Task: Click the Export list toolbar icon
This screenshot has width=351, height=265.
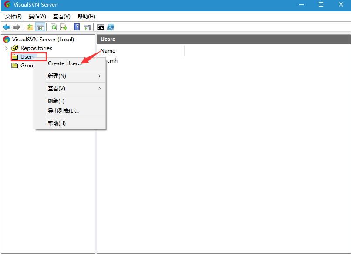Action: [64, 27]
